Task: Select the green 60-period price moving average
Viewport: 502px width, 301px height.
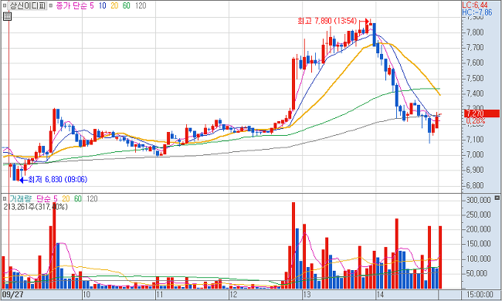Action: coord(127,5)
